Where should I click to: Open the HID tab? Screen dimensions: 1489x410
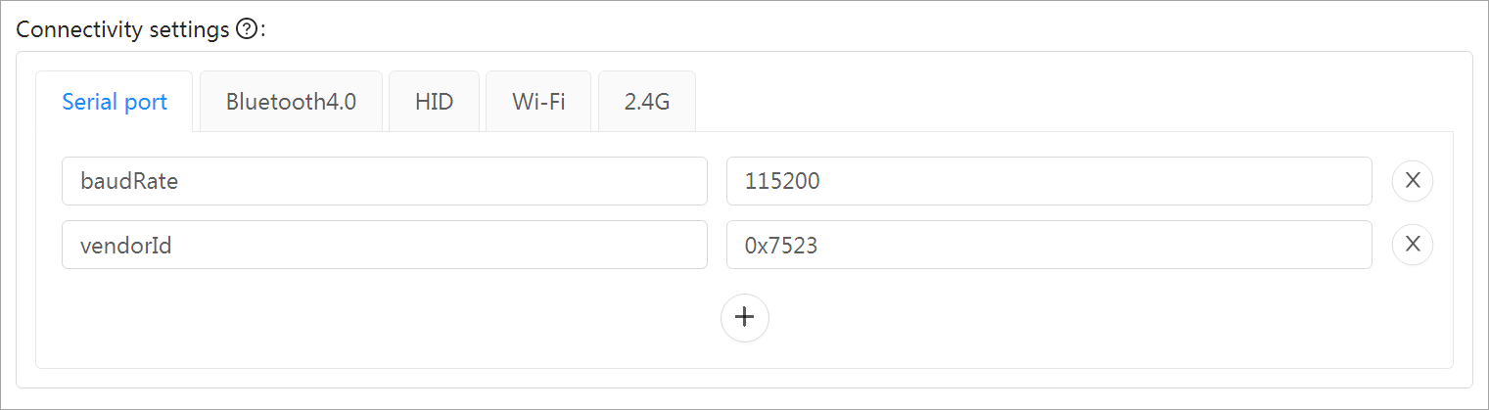coord(434,101)
